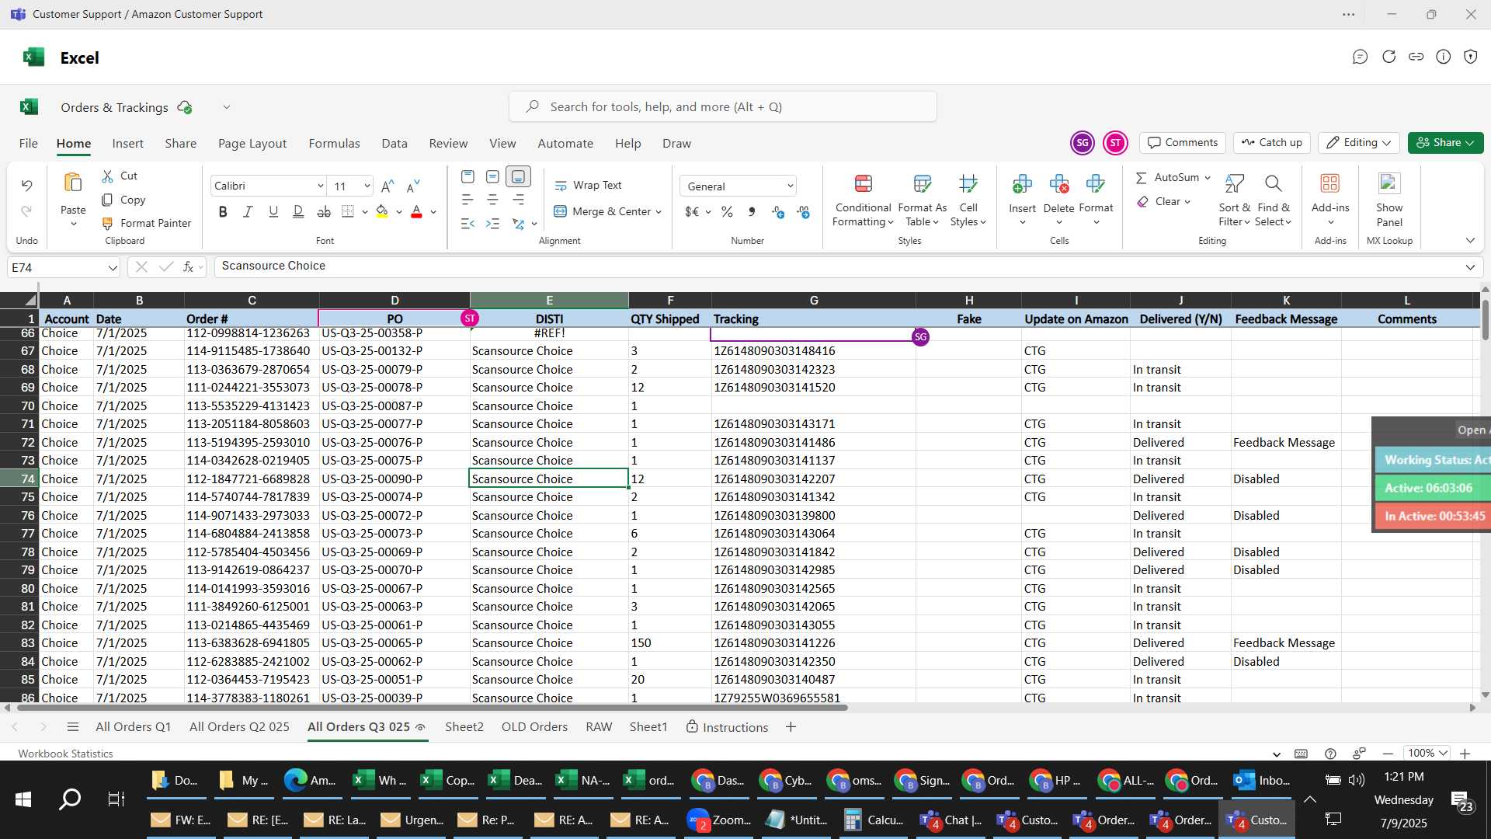Screen dimensions: 1491x839
Task: Toggle Wrap Text
Action: [x=588, y=186]
